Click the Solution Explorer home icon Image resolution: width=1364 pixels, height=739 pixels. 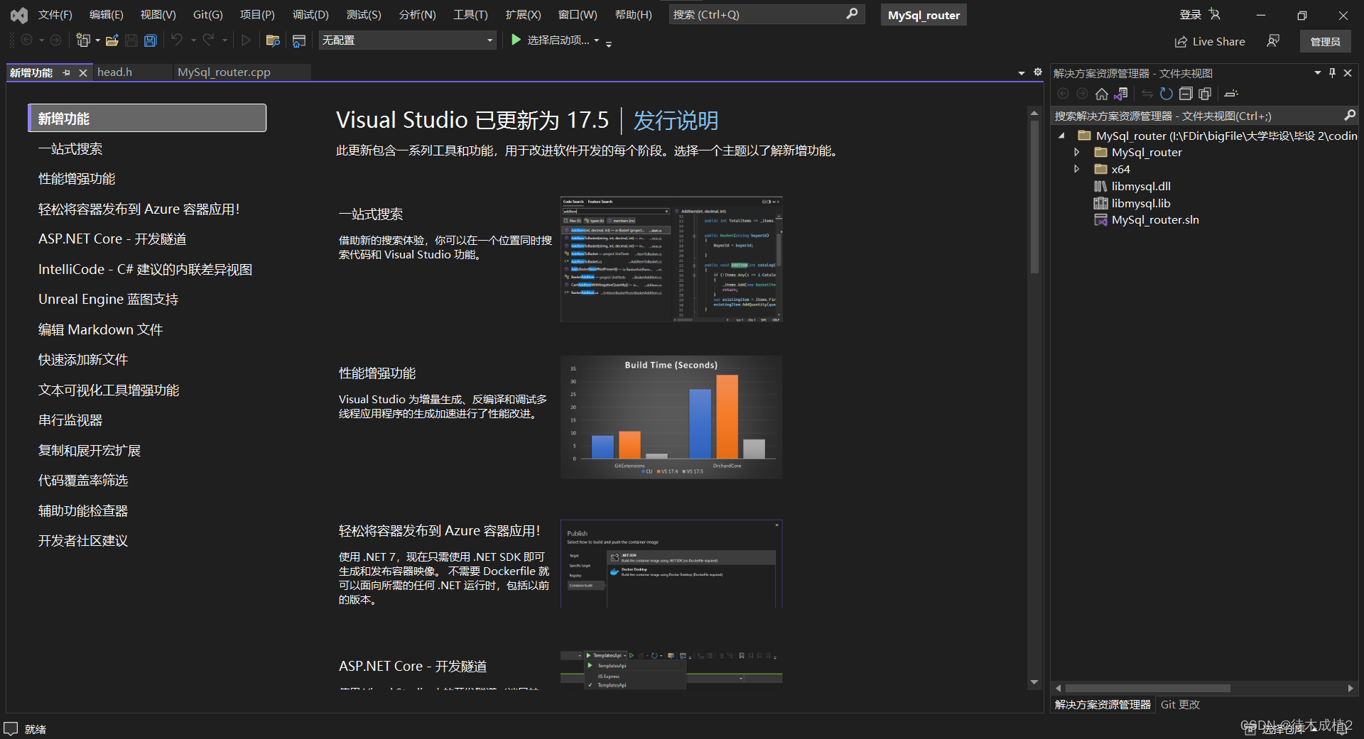tap(1102, 94)
